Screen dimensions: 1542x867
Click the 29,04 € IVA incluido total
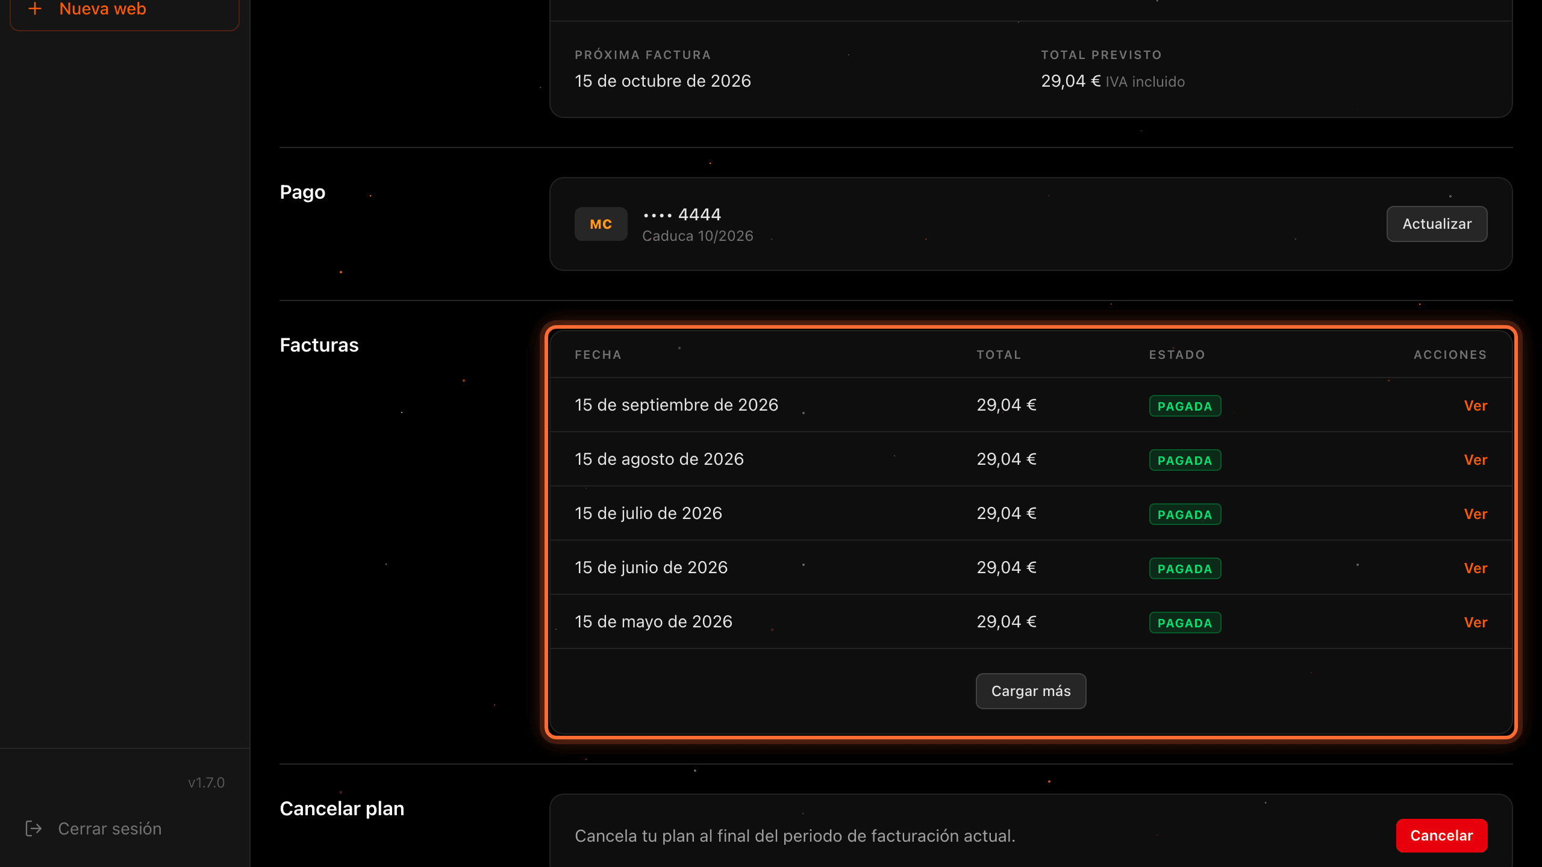pyautogui.click(x=1113, y=81)
